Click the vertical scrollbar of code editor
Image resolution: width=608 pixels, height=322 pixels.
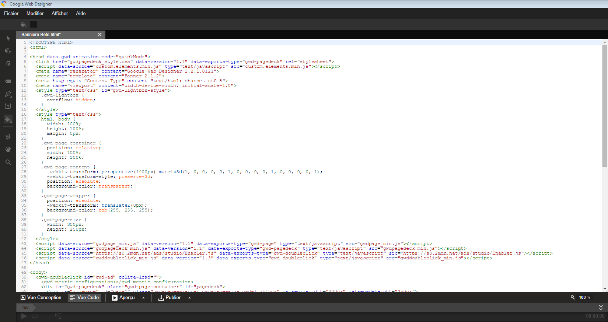(605, 106)
